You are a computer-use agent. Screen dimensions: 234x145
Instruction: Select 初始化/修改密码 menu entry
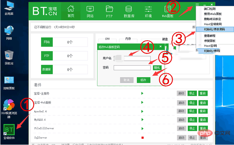pyautogui.click(x=215, y=29)
